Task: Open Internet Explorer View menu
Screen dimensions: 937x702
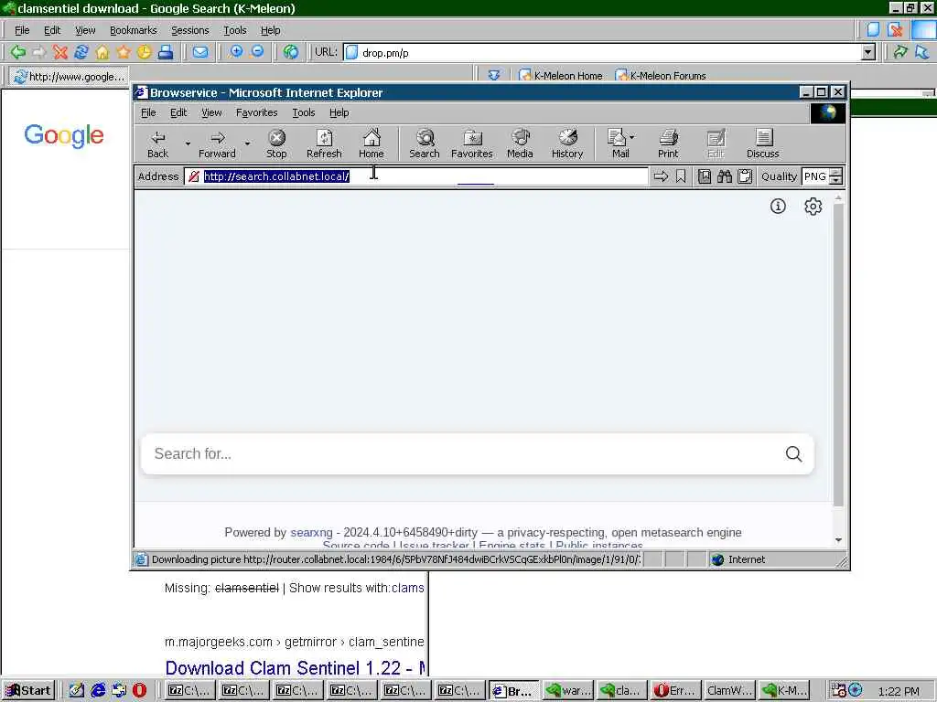Action: tap(211, 112)
